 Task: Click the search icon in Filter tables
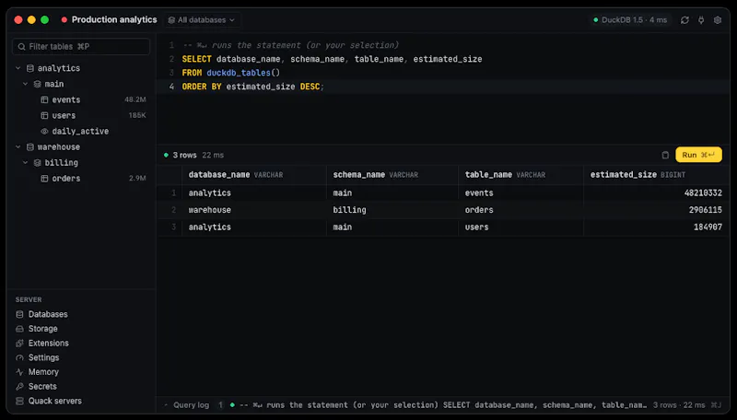21,46
